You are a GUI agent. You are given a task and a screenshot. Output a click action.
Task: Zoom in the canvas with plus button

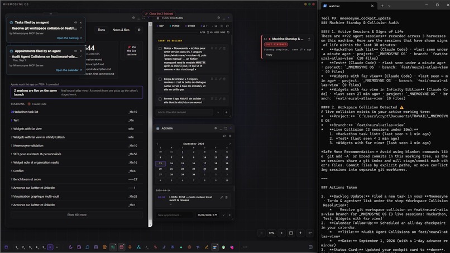(281, 233)
